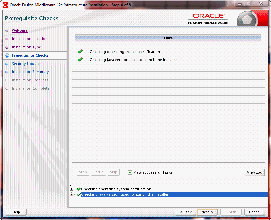
Task: Click the Rerun button
Action: click(x=98, y=172)
